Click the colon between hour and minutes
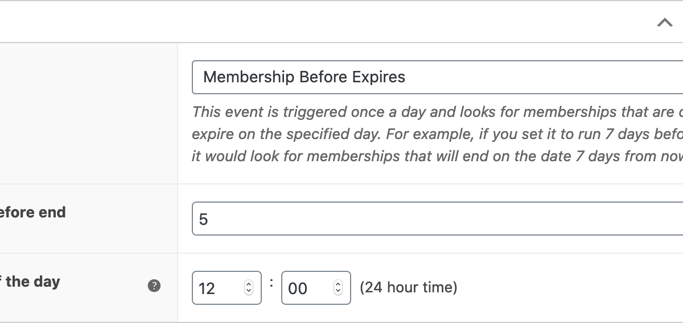Screen dimensions: 683x323 coord(271,283)
